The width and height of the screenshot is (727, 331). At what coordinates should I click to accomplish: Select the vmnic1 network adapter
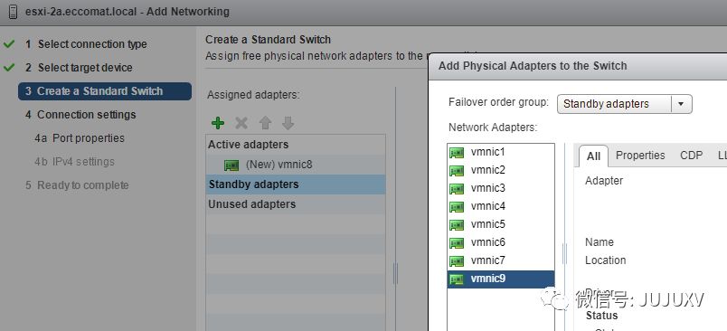[x=501, y=152]
